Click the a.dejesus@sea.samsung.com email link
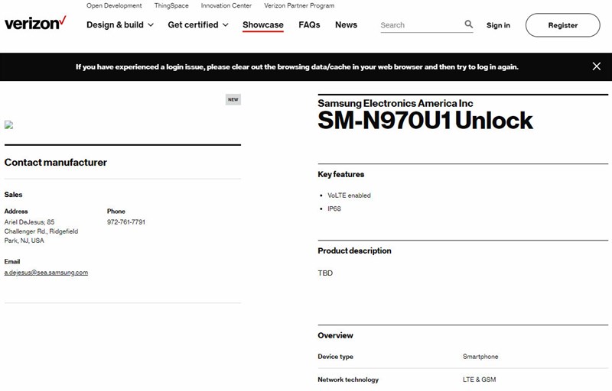This screenshot has height=391, width=612. pos(46,272)
